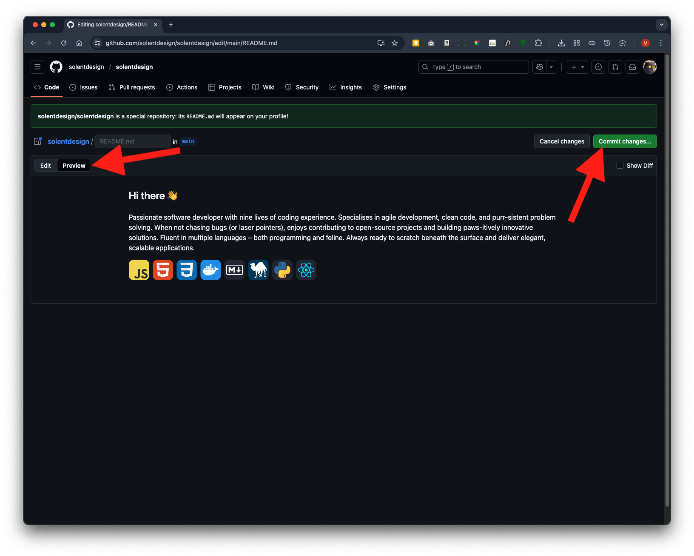Expand the file tree sidebar icon
The image size is (694, 556).
click(38, 141)
